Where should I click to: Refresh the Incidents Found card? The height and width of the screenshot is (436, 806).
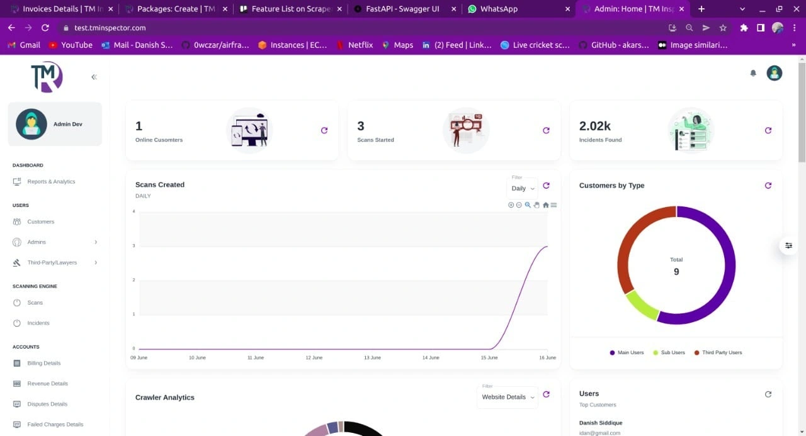[768, 130]
